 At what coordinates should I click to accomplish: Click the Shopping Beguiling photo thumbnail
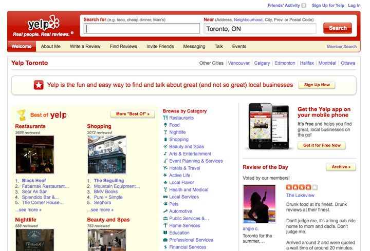coord(107,155)
